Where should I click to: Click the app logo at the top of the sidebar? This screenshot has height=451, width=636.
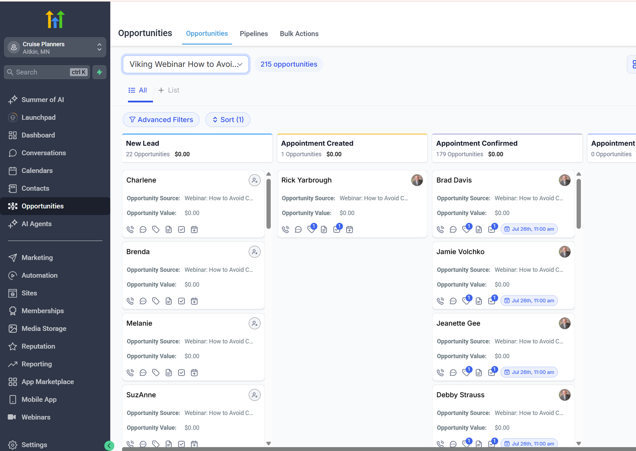[55, 19]
